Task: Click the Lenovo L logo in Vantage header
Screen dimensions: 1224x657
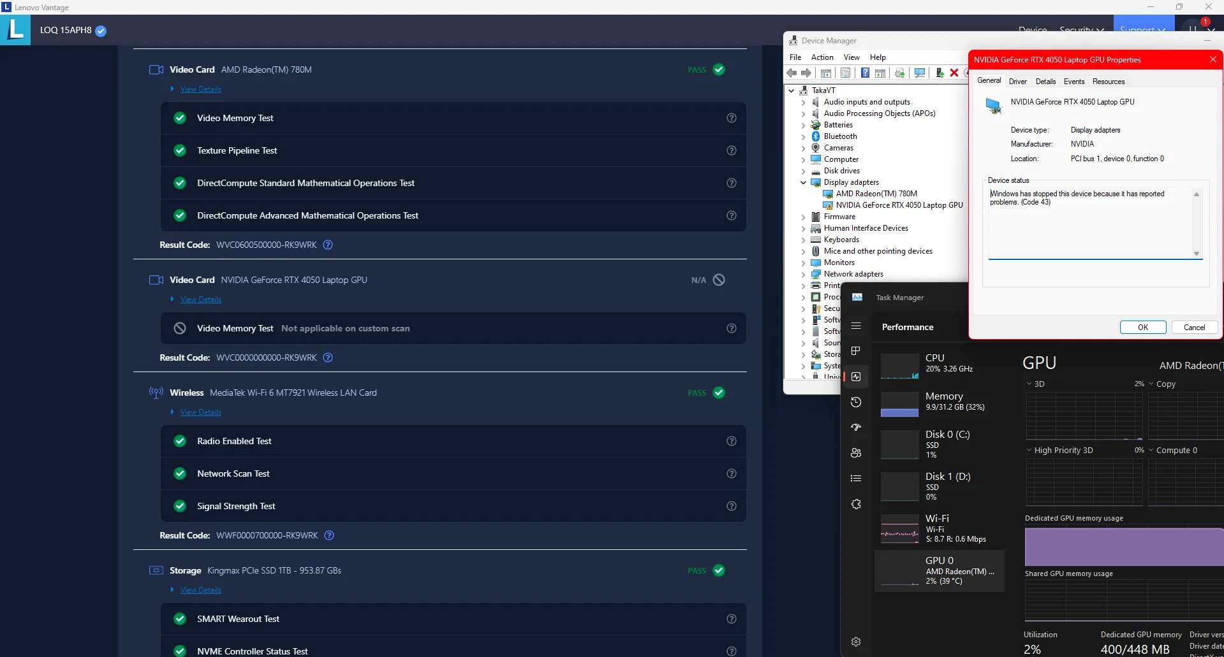Action: [x=15, y=30]
